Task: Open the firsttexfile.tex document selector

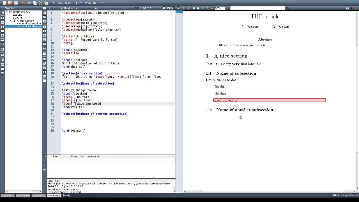Action: pos(78,8)
